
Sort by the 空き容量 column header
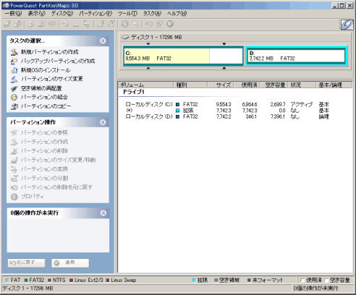274,85
